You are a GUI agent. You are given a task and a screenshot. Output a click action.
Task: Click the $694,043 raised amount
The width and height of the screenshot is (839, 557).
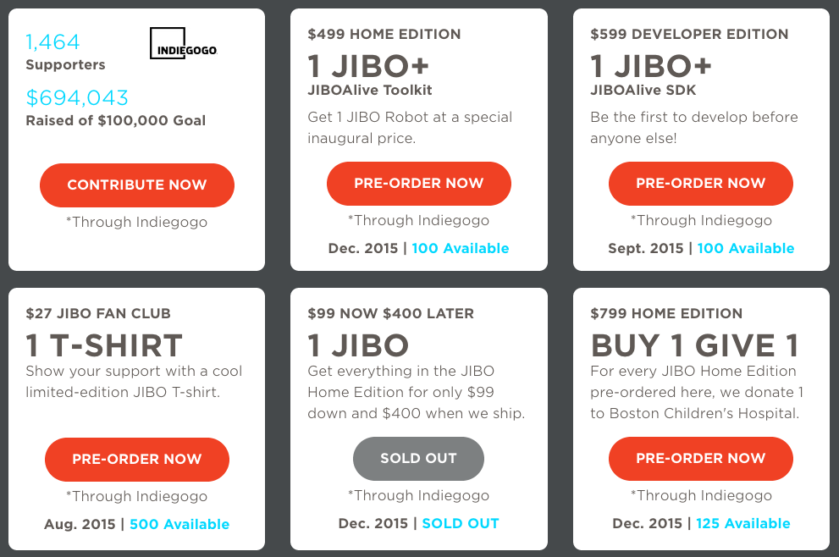click(77, 98)
